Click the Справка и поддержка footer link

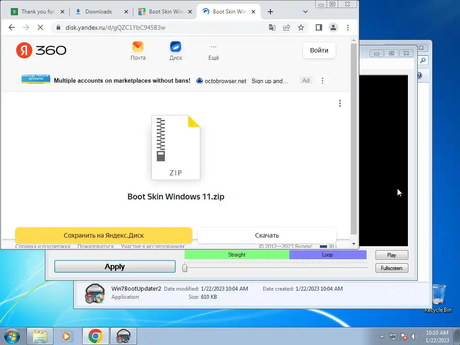[x=43, y=246]
